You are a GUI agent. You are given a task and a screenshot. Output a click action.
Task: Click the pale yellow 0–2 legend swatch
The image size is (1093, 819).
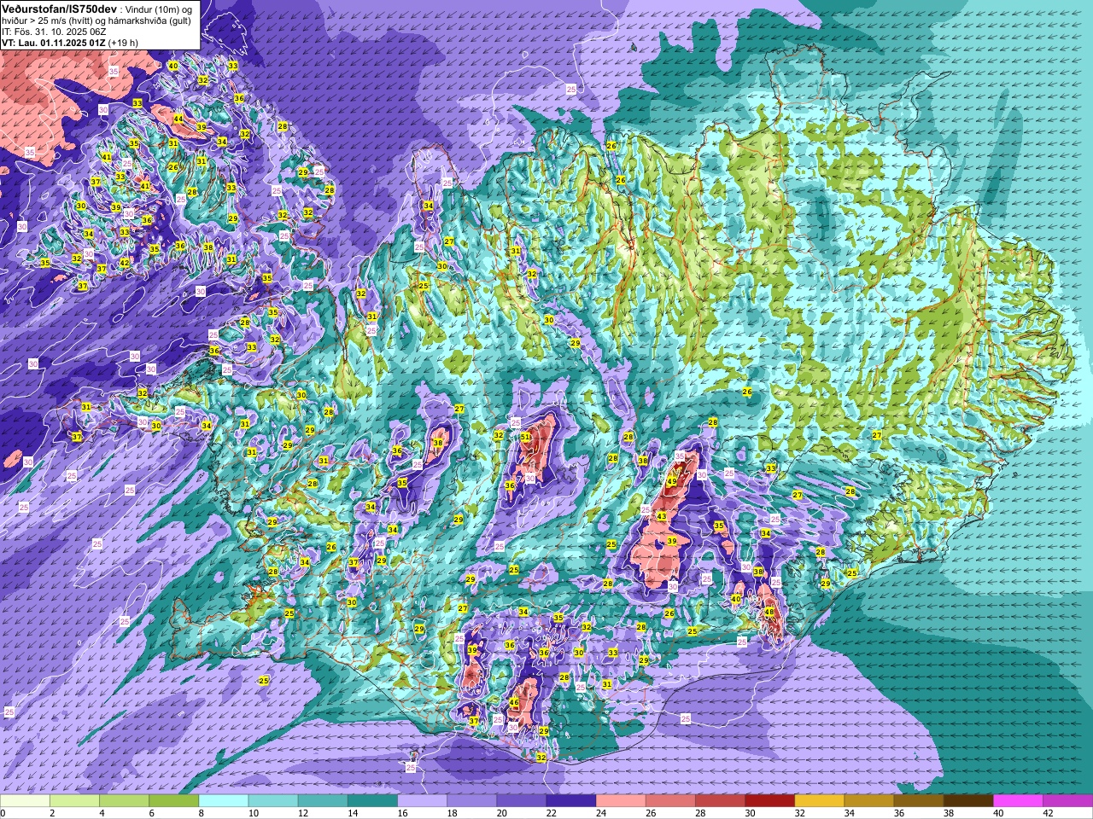[x=25, y=801]
